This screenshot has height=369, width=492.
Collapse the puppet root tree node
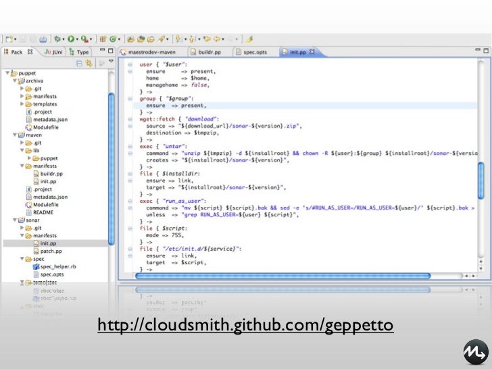click(7, 73)
